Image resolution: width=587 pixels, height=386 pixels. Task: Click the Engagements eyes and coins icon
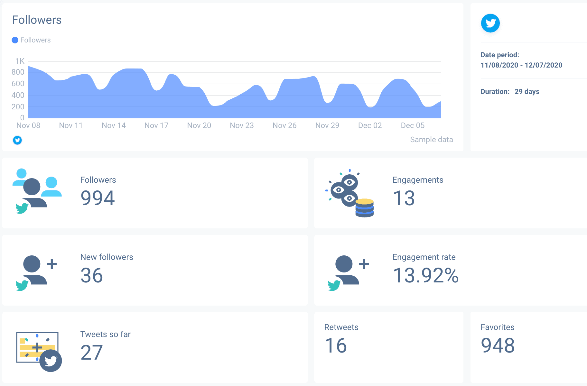click(349, 193)
